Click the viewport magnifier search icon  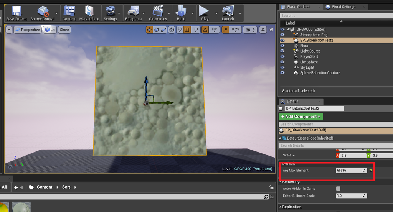pyautogui.click(x=263, y=30)
